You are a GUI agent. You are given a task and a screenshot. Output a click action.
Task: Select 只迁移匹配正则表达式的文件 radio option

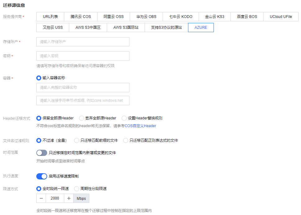126,140
